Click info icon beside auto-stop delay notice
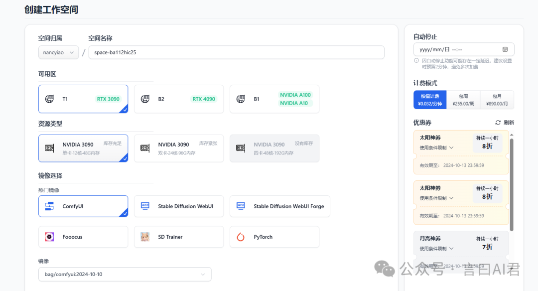This screenshot has height=291, width=538. 416,60
